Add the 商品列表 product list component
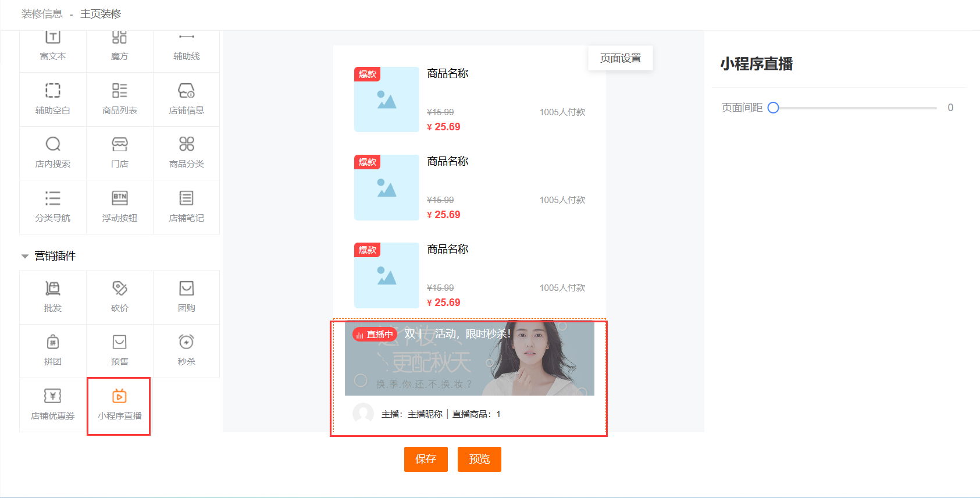Image resolution: width=980 pixels, height=498 pixels. point(119,99)
